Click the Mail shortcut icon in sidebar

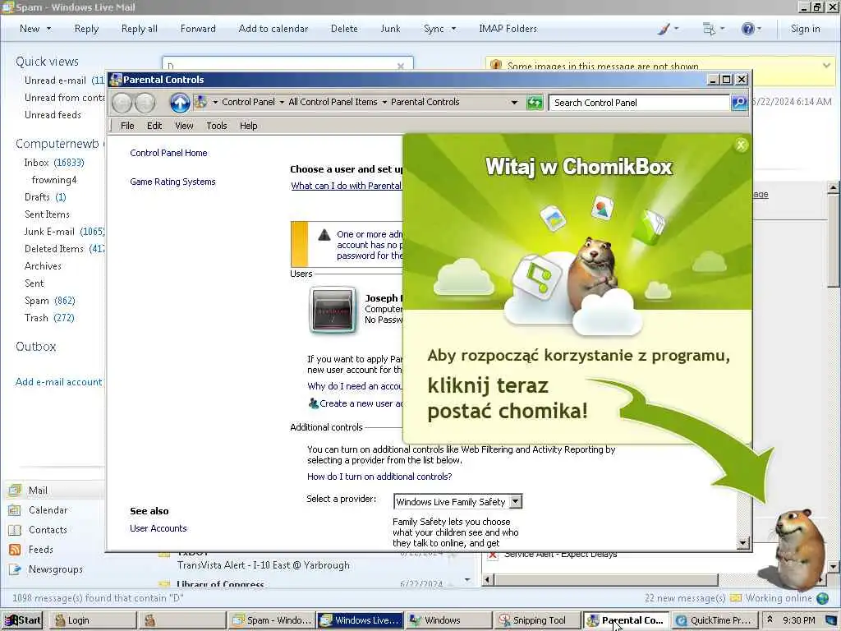click(15, 490)
